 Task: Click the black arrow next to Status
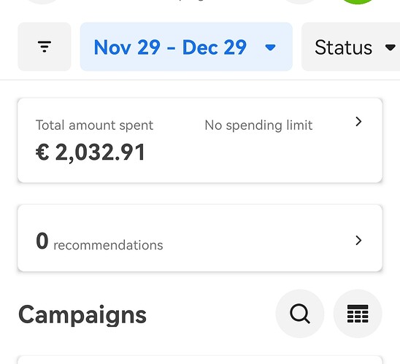[390, 47]
